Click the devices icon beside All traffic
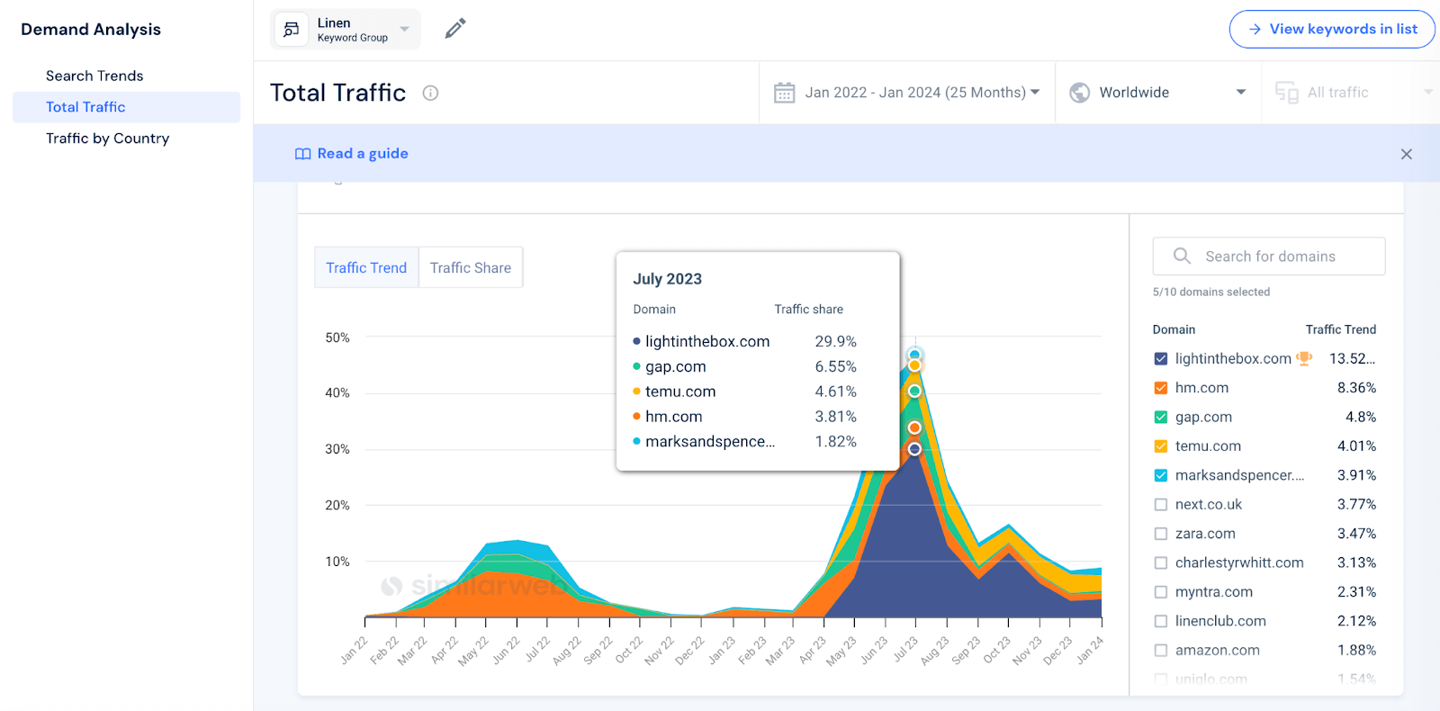The width and height of the screenshot is (1440, 711). click(x=1287, y=93)
